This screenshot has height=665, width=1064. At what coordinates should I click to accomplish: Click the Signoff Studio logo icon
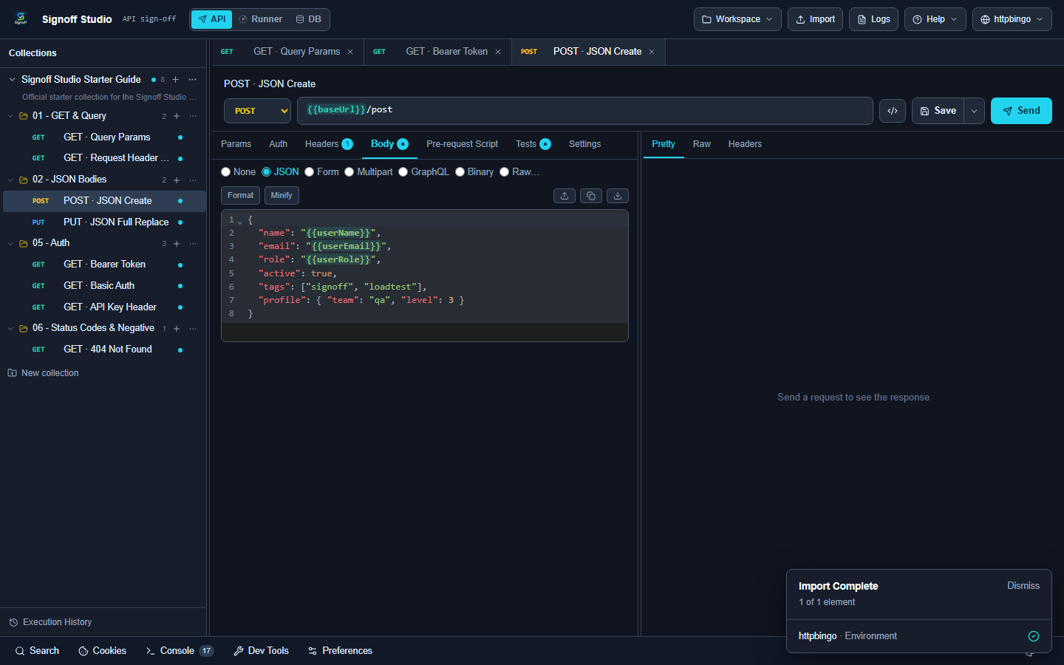(21, 19)
